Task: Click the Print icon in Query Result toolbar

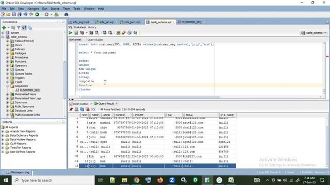Action: pyautogui.click(x=76, y=109)
